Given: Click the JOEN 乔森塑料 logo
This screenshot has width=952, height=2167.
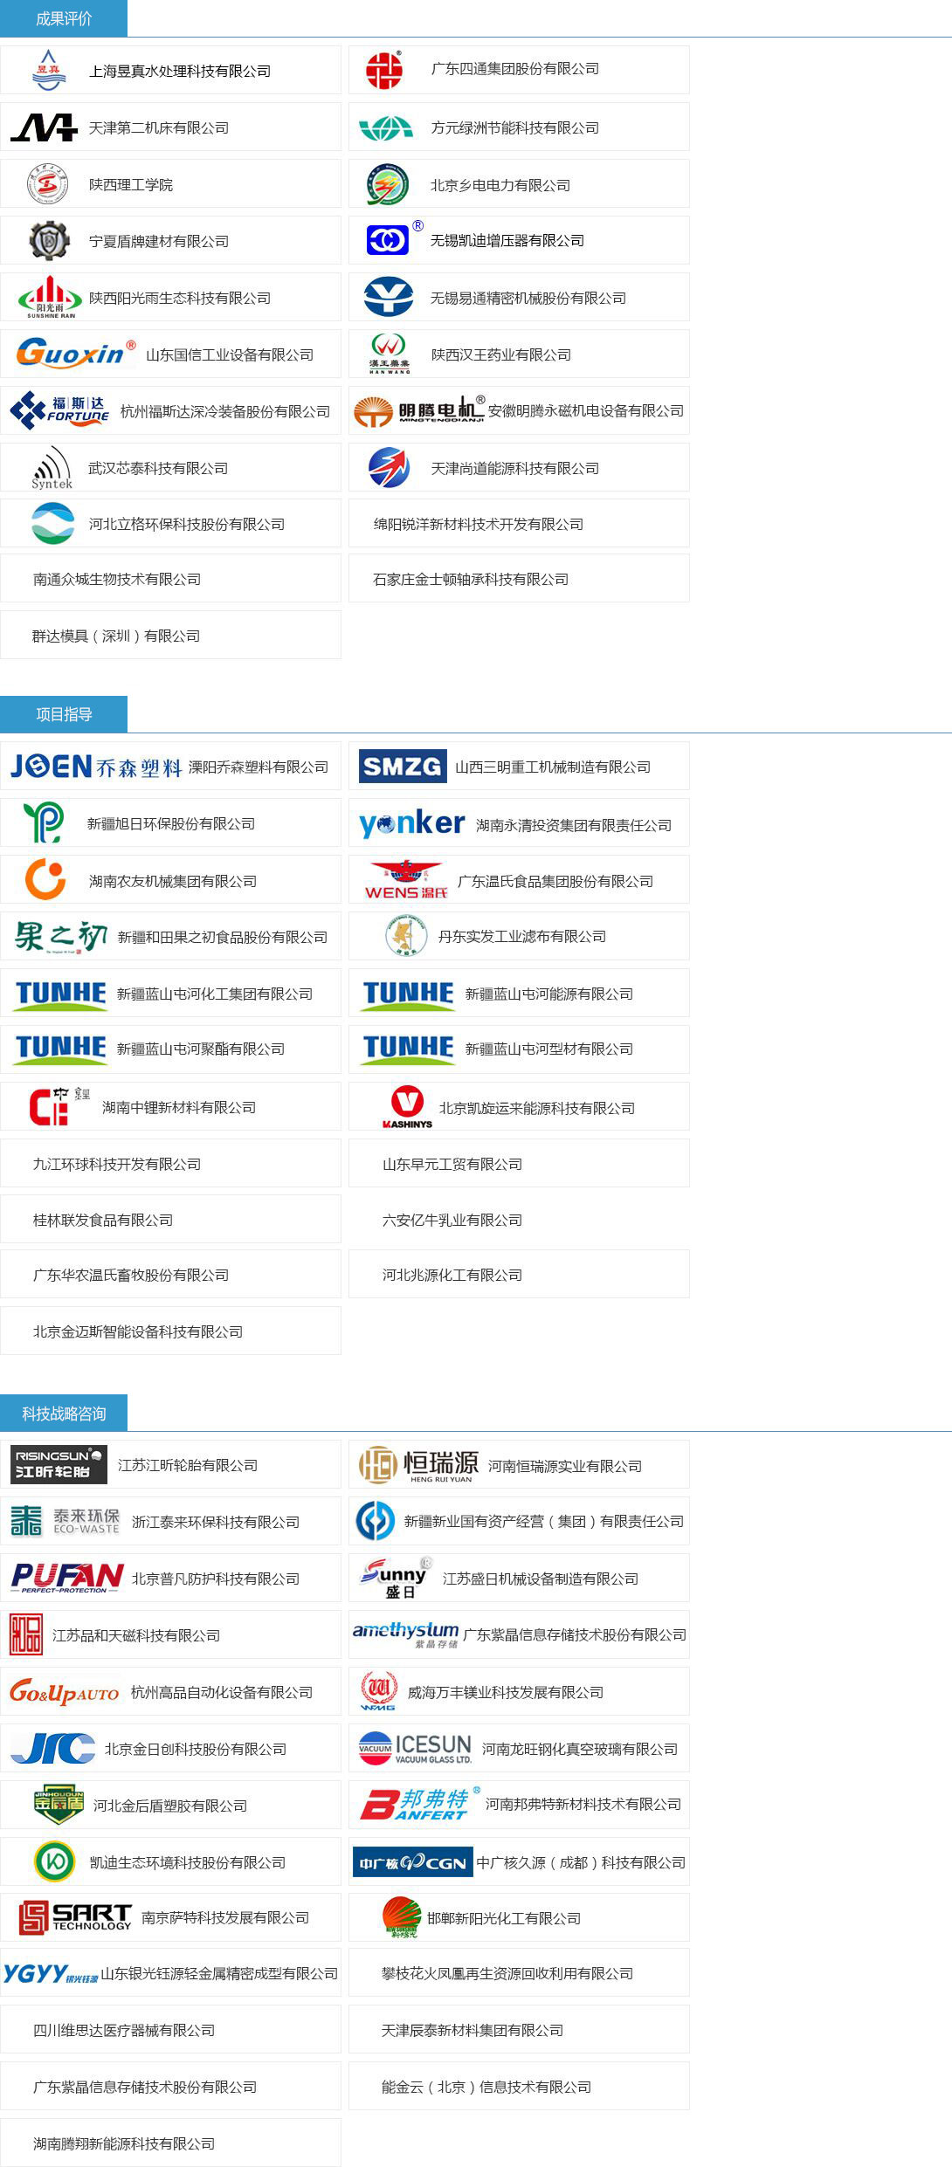Looking at the screenshot, I should click(96, 767).
